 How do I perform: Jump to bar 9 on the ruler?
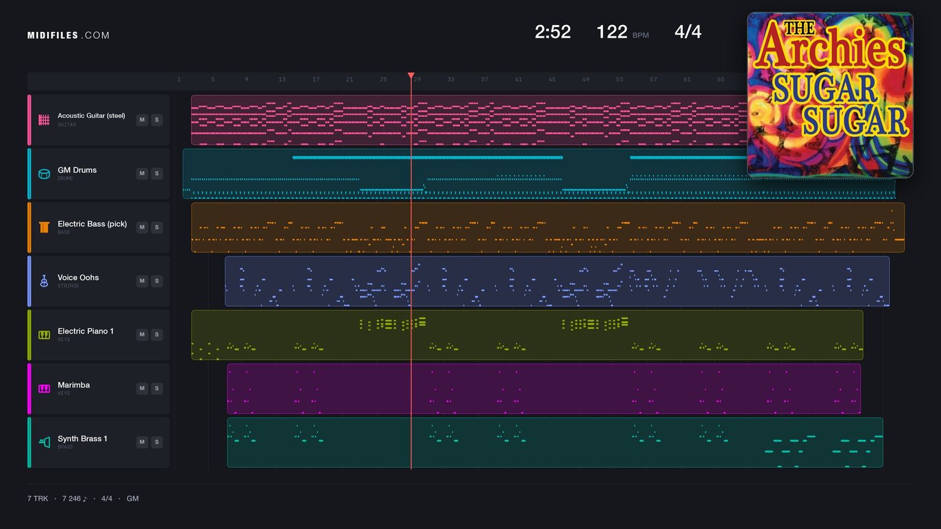[x=247, y=80]
